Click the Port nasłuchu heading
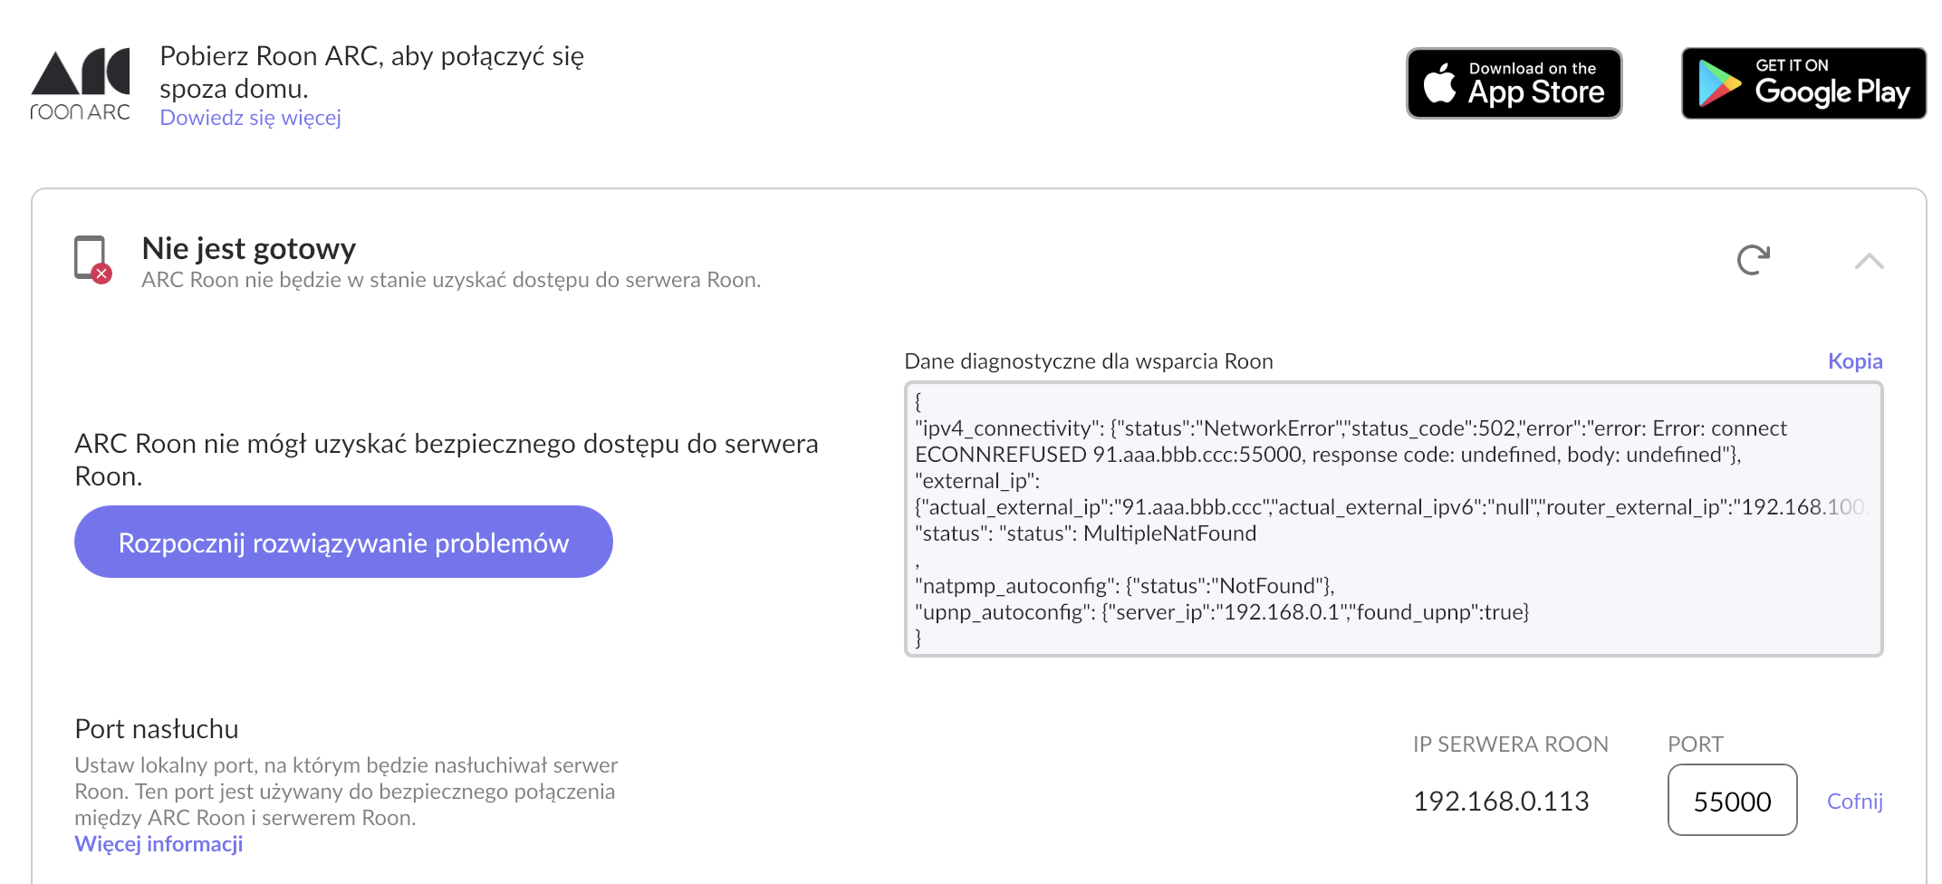 [157, 728]
